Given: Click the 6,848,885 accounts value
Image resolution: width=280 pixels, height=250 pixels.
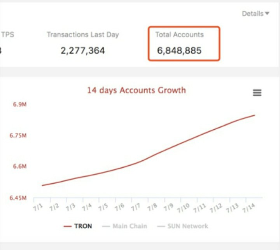Looking at the screenshot, I should click(x=179, y=50).
